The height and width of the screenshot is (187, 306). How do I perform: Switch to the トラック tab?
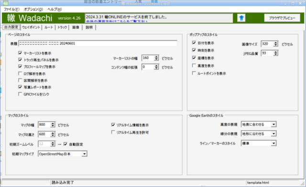point(62,27)
